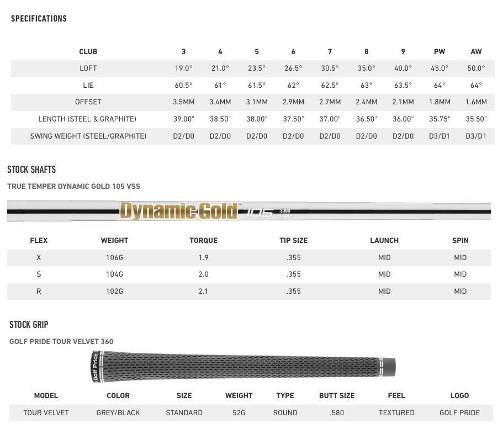The image size is (503, 439).
Task: Click AW swing weight D3/D1
Action: pos(476,136)
